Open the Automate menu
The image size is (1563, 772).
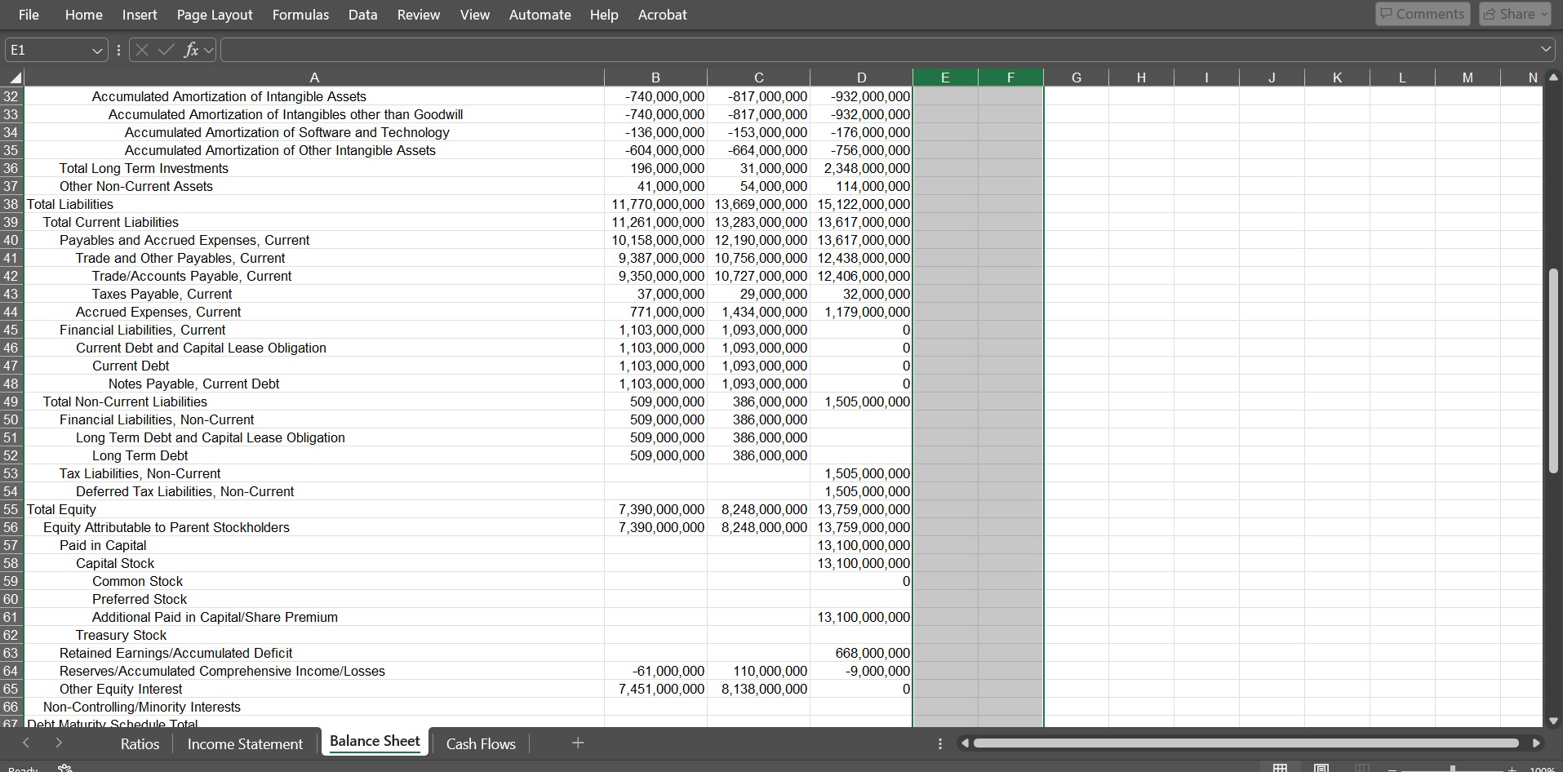click(540, 14)
